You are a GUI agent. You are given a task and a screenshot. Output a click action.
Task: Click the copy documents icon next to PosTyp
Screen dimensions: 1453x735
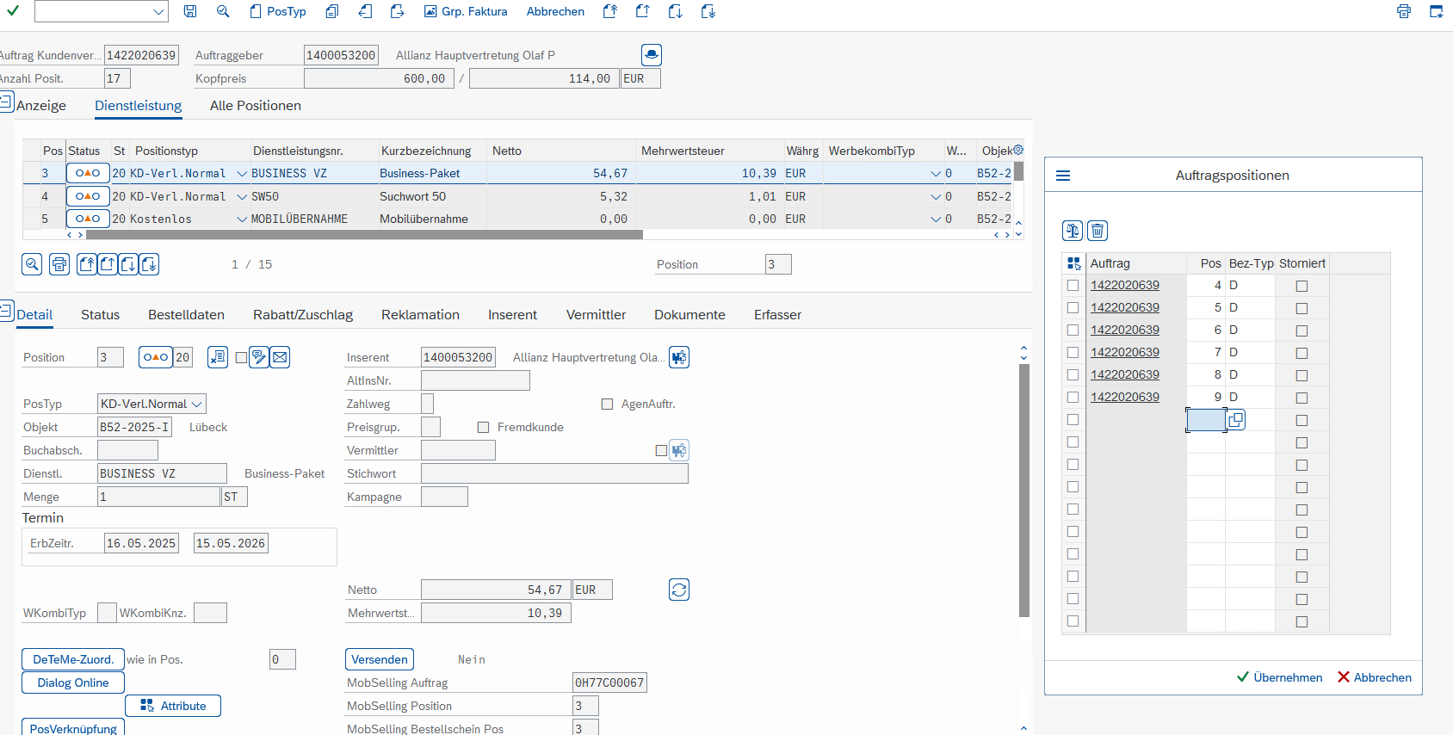pos(332,11)
